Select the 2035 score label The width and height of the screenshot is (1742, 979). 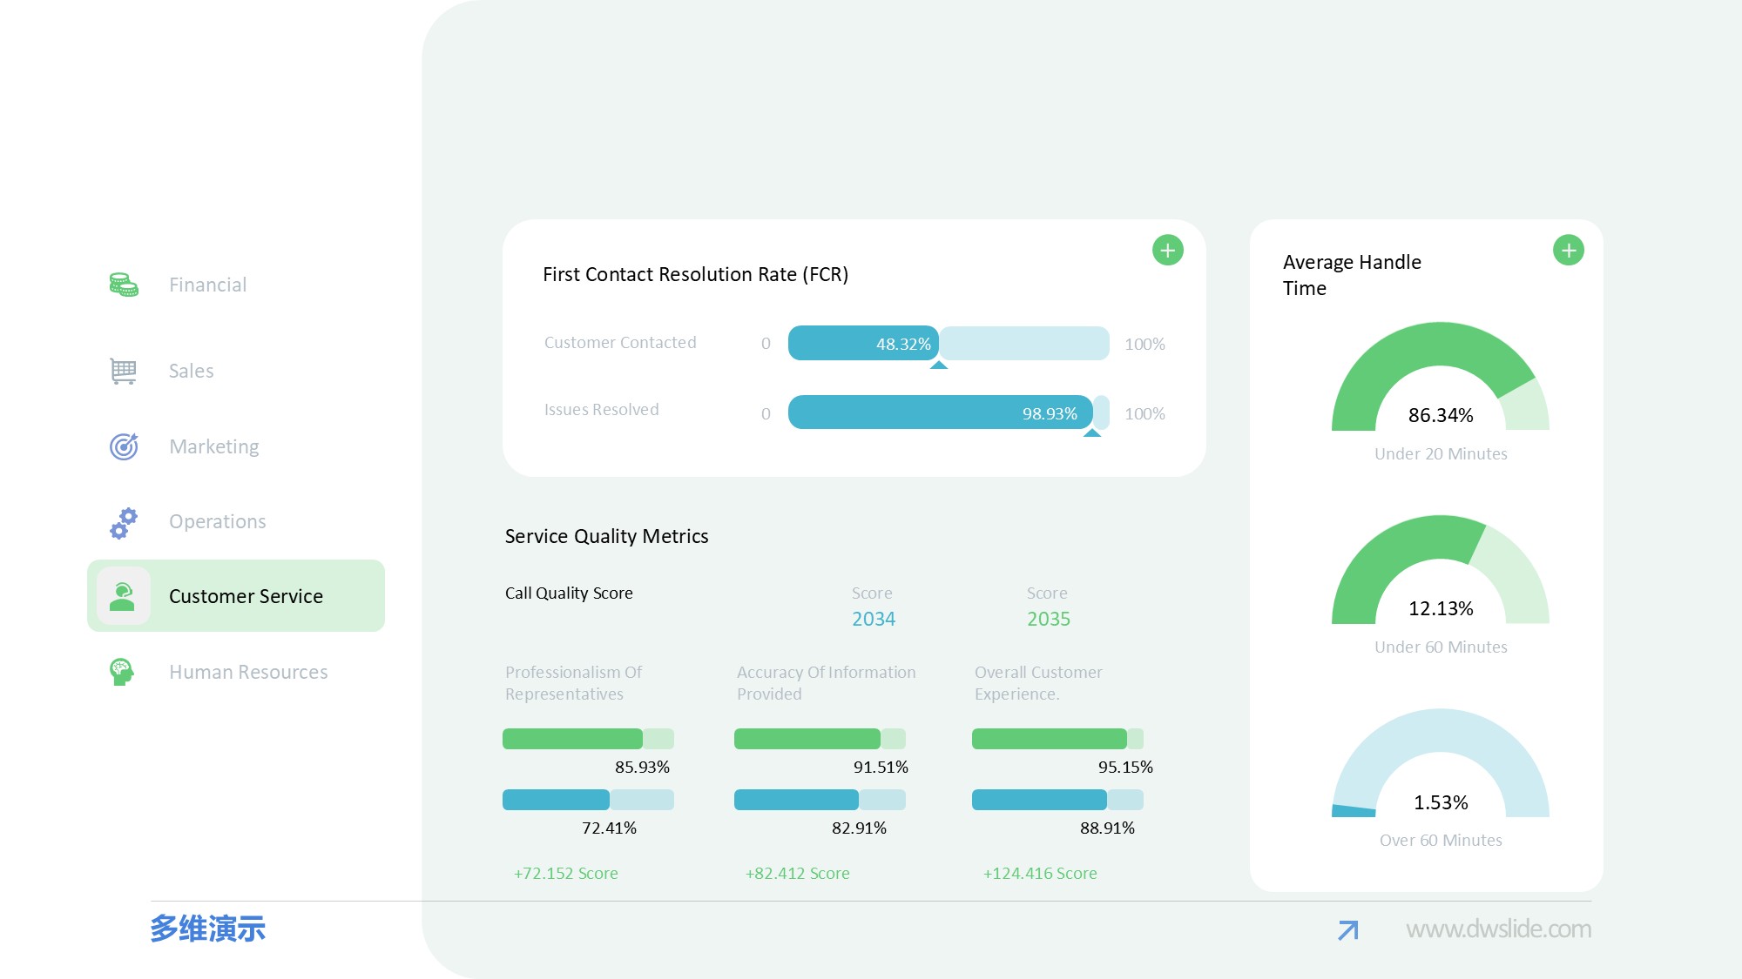click(1048, 619)
